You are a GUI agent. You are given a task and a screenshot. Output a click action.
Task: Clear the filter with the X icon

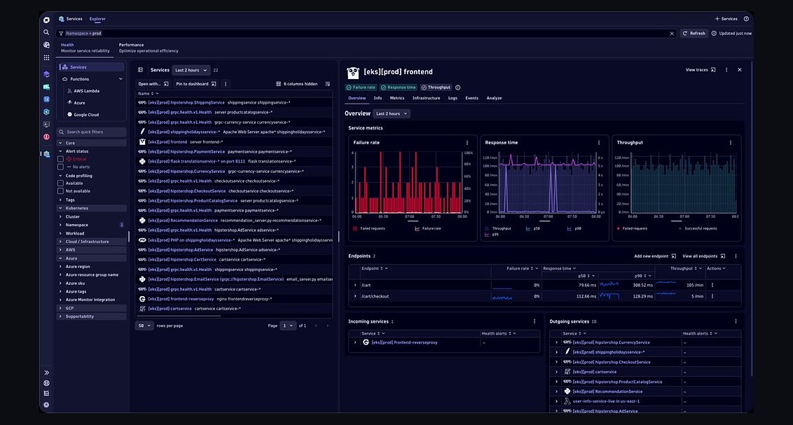[672, 34]
